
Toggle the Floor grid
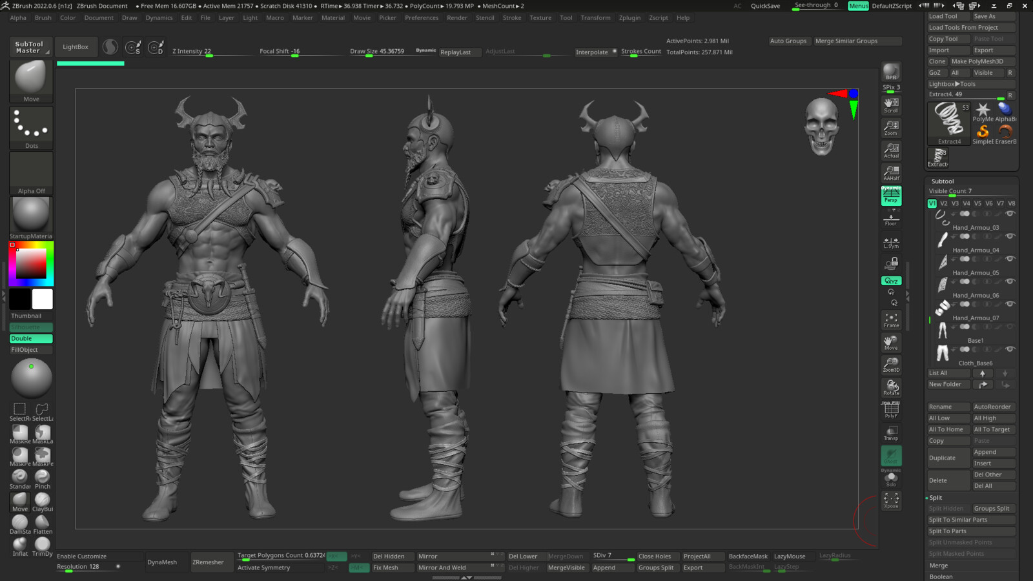[891, 218]
